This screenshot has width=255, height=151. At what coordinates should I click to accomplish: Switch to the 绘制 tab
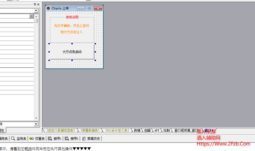point(166,130)
